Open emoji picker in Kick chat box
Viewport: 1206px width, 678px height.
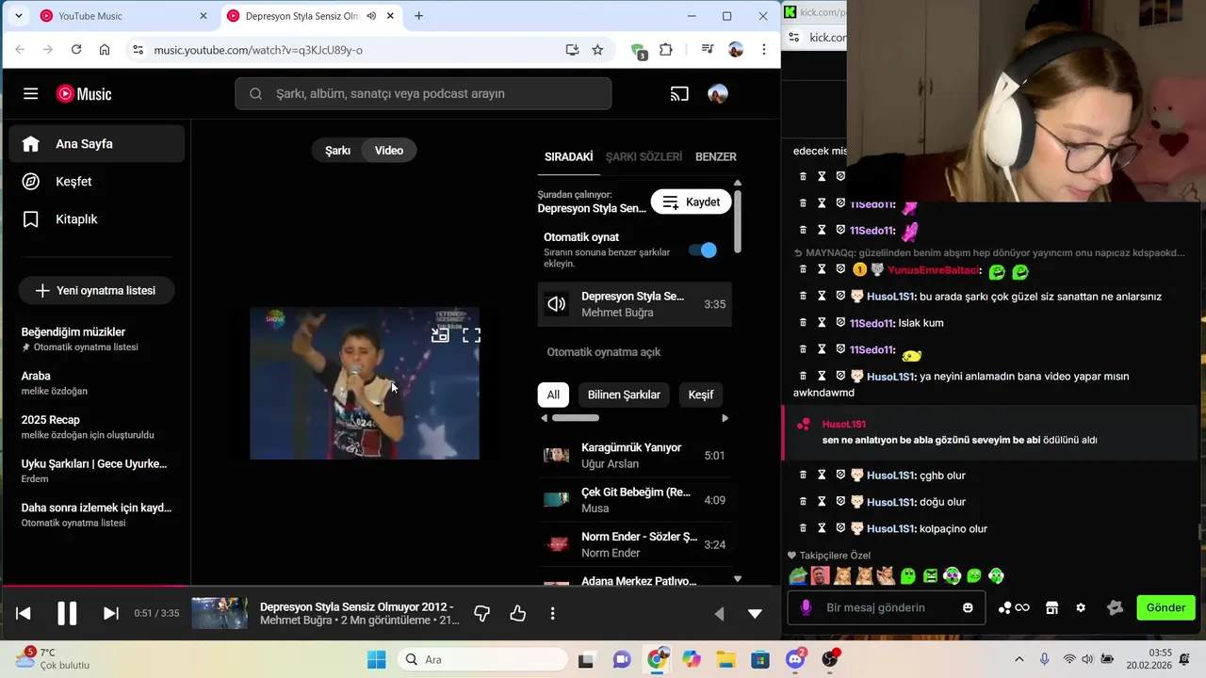click(968, 607)
